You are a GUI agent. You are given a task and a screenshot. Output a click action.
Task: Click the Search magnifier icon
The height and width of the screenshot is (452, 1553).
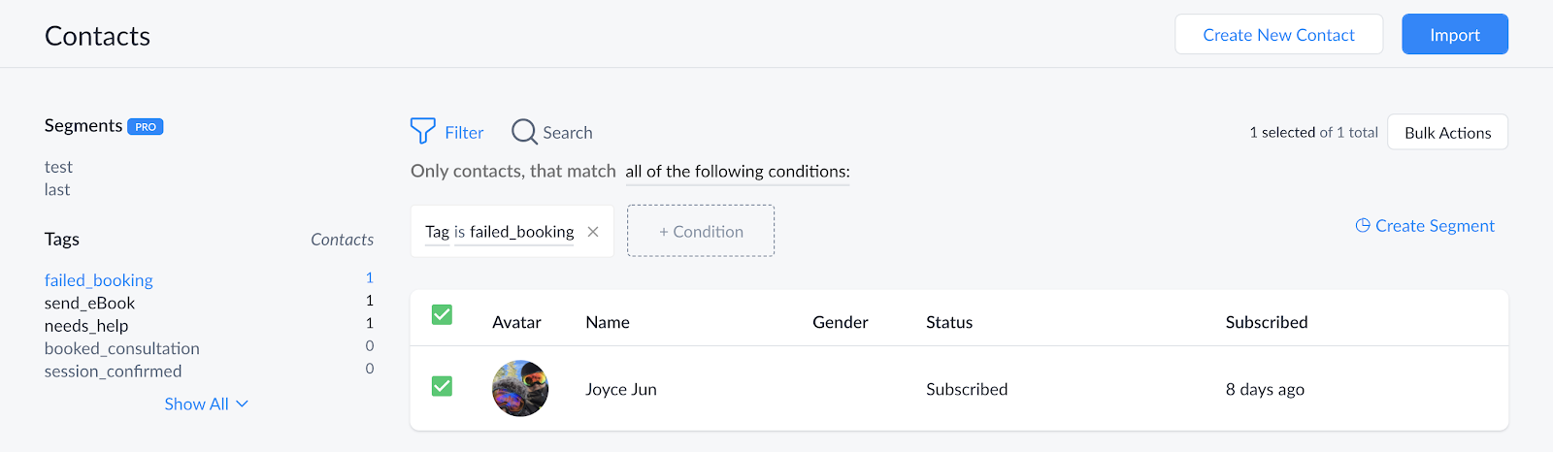point(524,132)
